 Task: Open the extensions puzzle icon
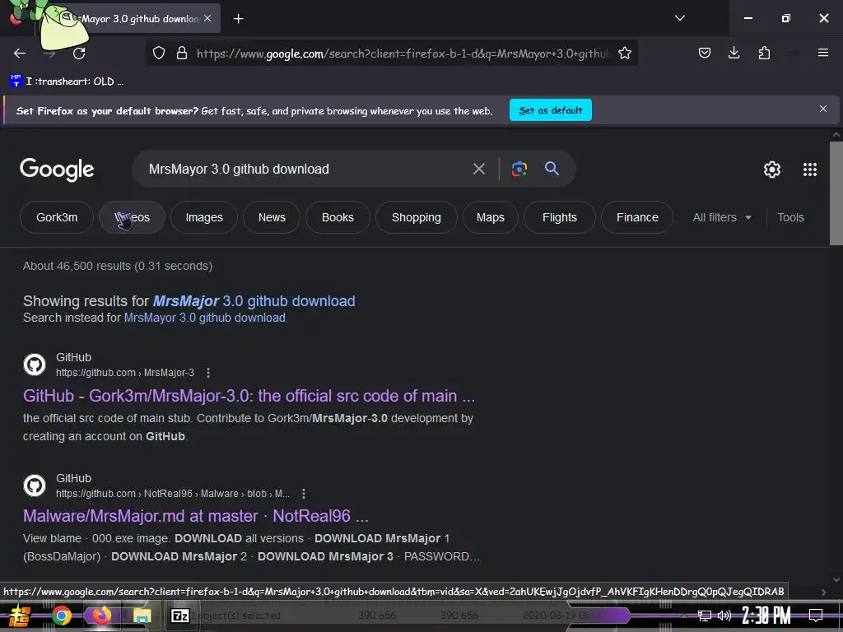[764, 53]
